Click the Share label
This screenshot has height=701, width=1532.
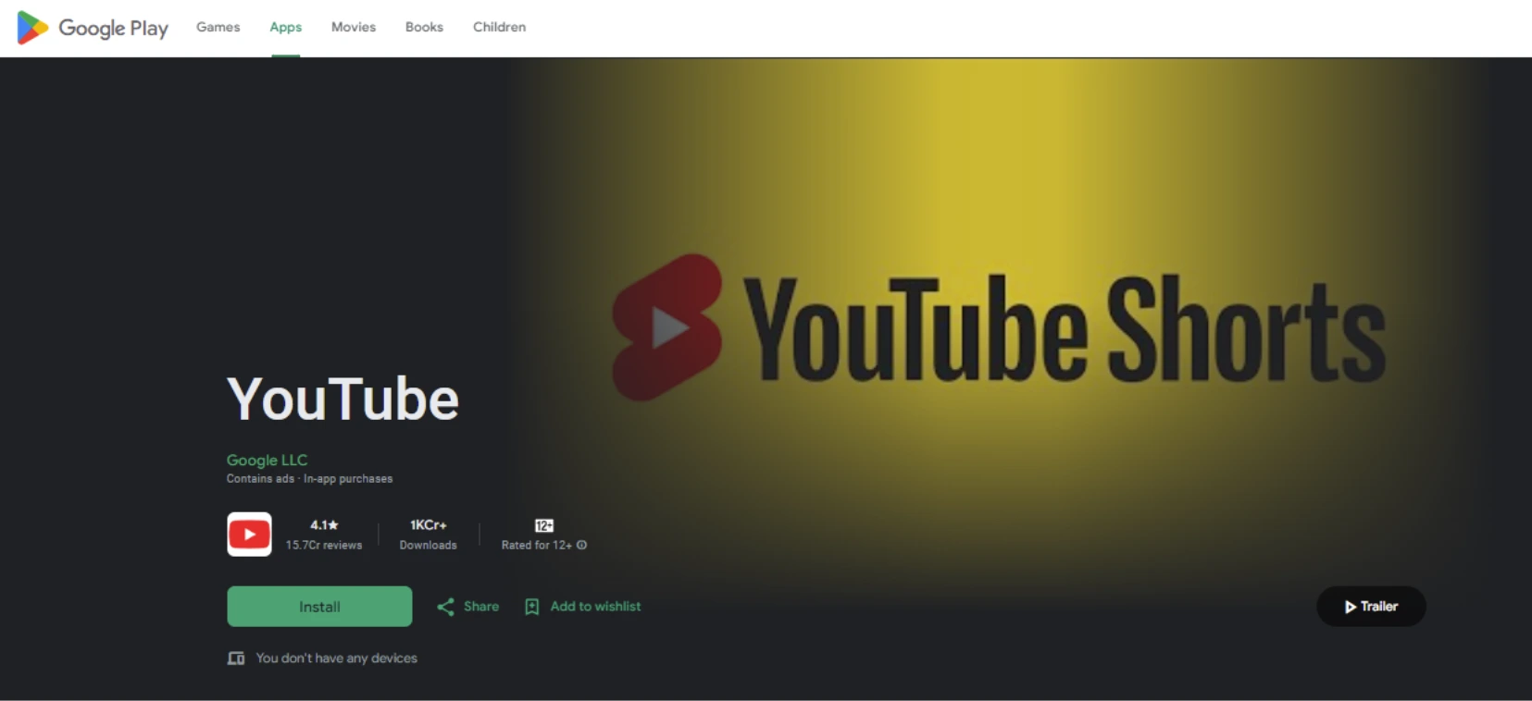pyautogui.click(x=481, y=606)
